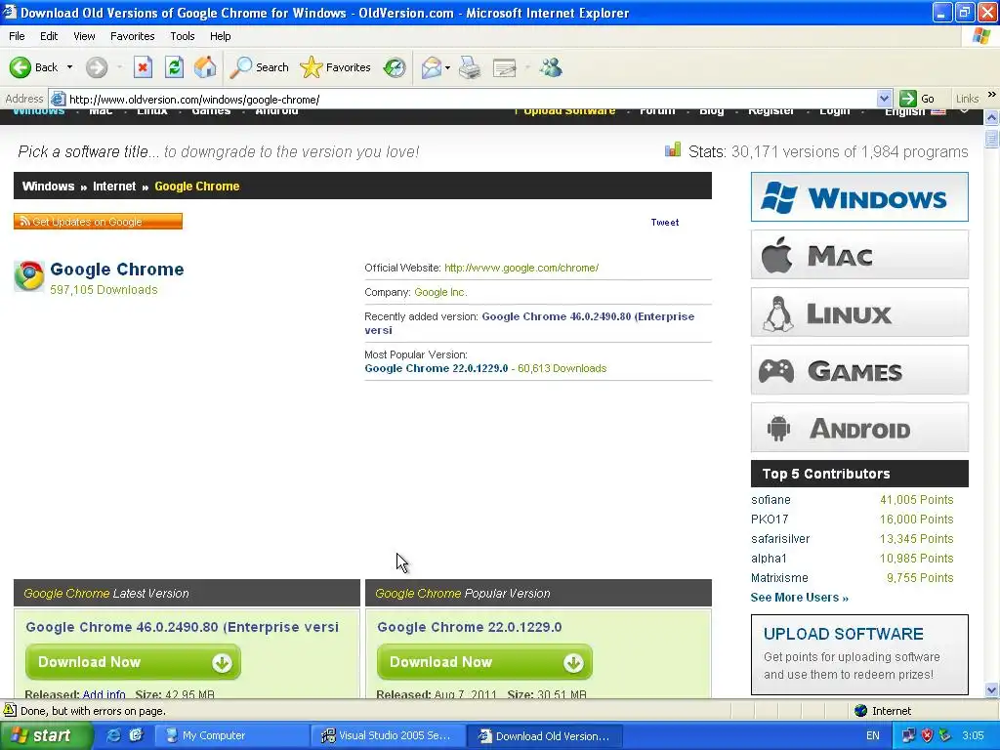Click the Add info link
The width and height of the screenshot is (1000, 750).
(x=104, y=694)
